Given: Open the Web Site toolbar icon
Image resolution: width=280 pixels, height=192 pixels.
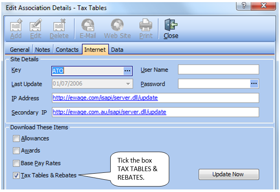Looking at the screenshot, I should click(117, 25).
